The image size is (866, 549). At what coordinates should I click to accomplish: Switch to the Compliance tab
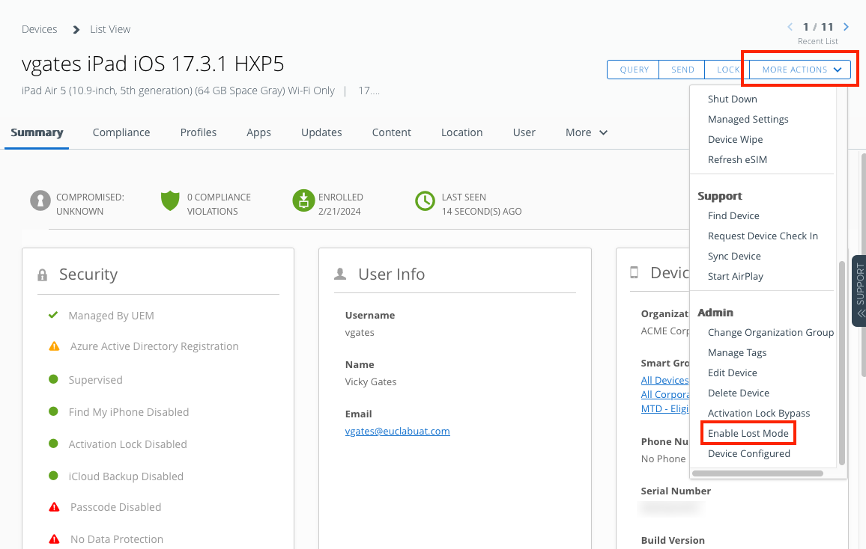click(x=121, y=132)
